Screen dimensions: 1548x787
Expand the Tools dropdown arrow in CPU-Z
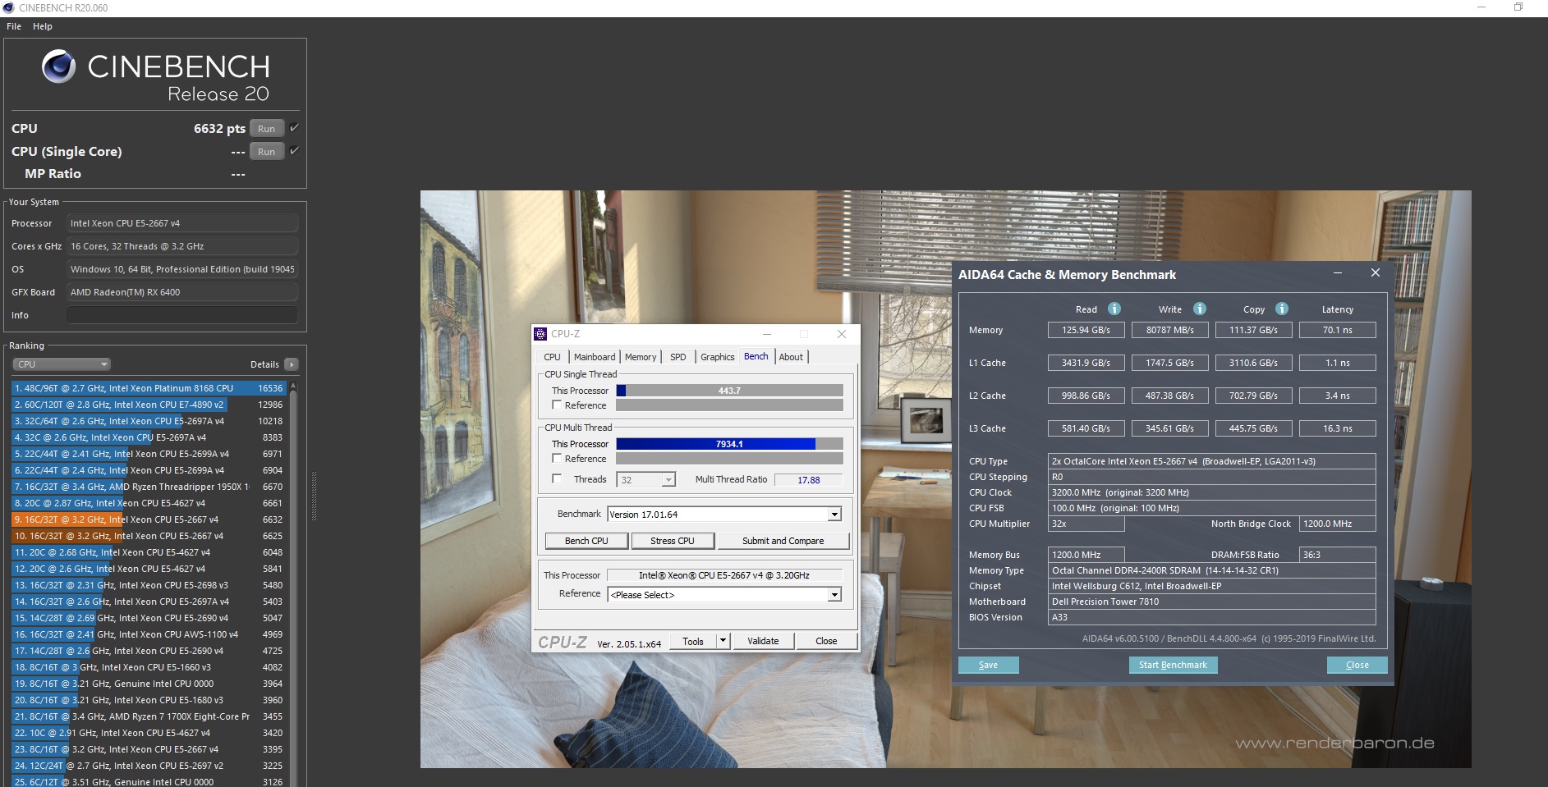click(723, 641)
